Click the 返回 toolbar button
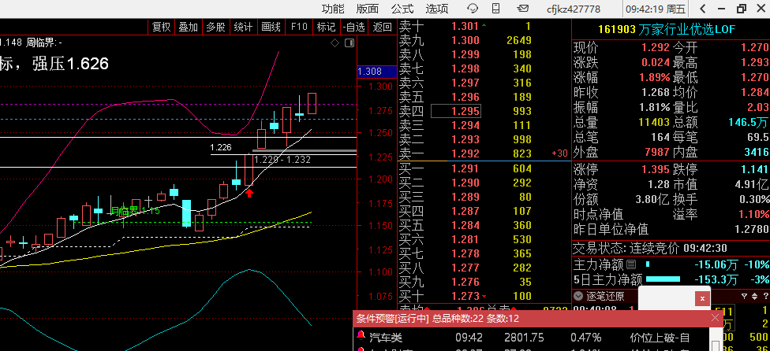Viewport: 770px width, 351px height. tap(383, 27)
